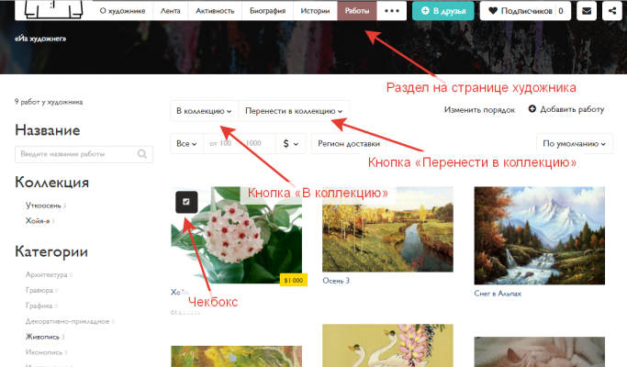Click the Регион доставки button
Image resolution: width=627 pixels, height=367 pixels.
tap(348, 144)
